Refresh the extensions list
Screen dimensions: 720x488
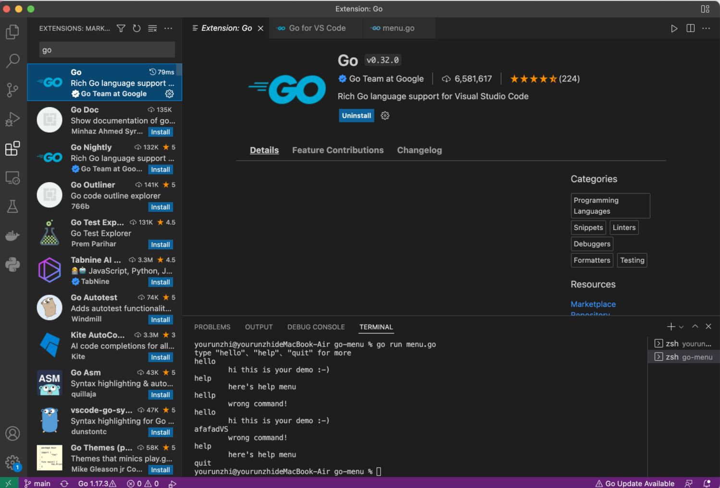(x=137, y=28)
